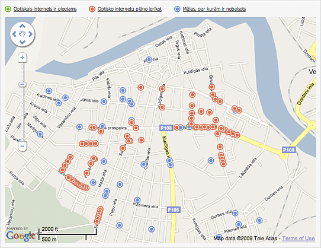Pan the map down with arrow
The height and width of the screenshot is (248, 321).
(x=23, y=42)
